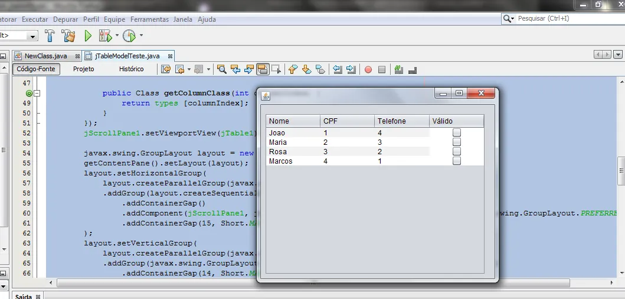
Task: Open the Profile Project dropdown arrow
Action: click(141, 36)
